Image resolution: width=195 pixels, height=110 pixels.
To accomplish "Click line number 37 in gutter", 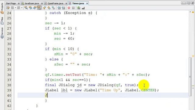I will [x=9, y=80].
